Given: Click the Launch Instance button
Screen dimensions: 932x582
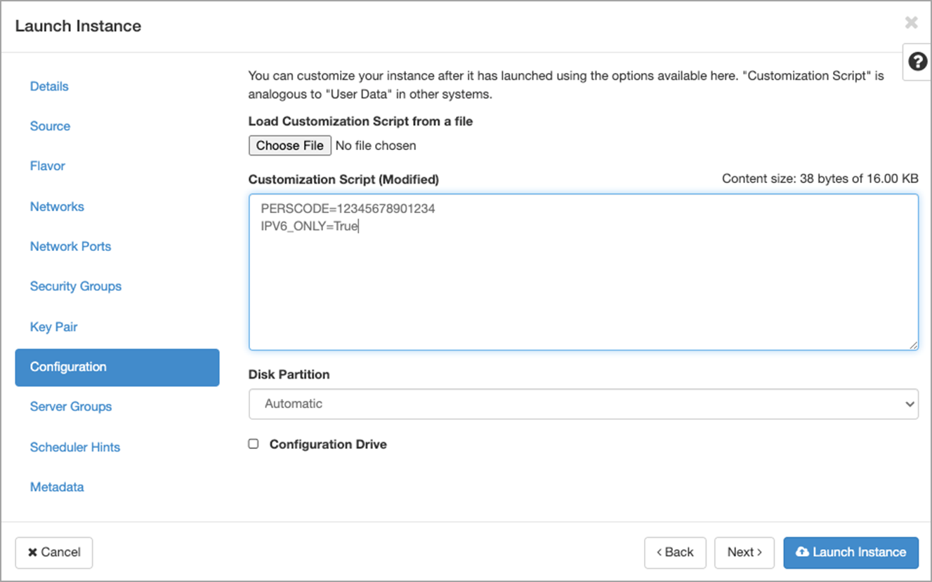Looking at the screenshot, I should 851,553.
